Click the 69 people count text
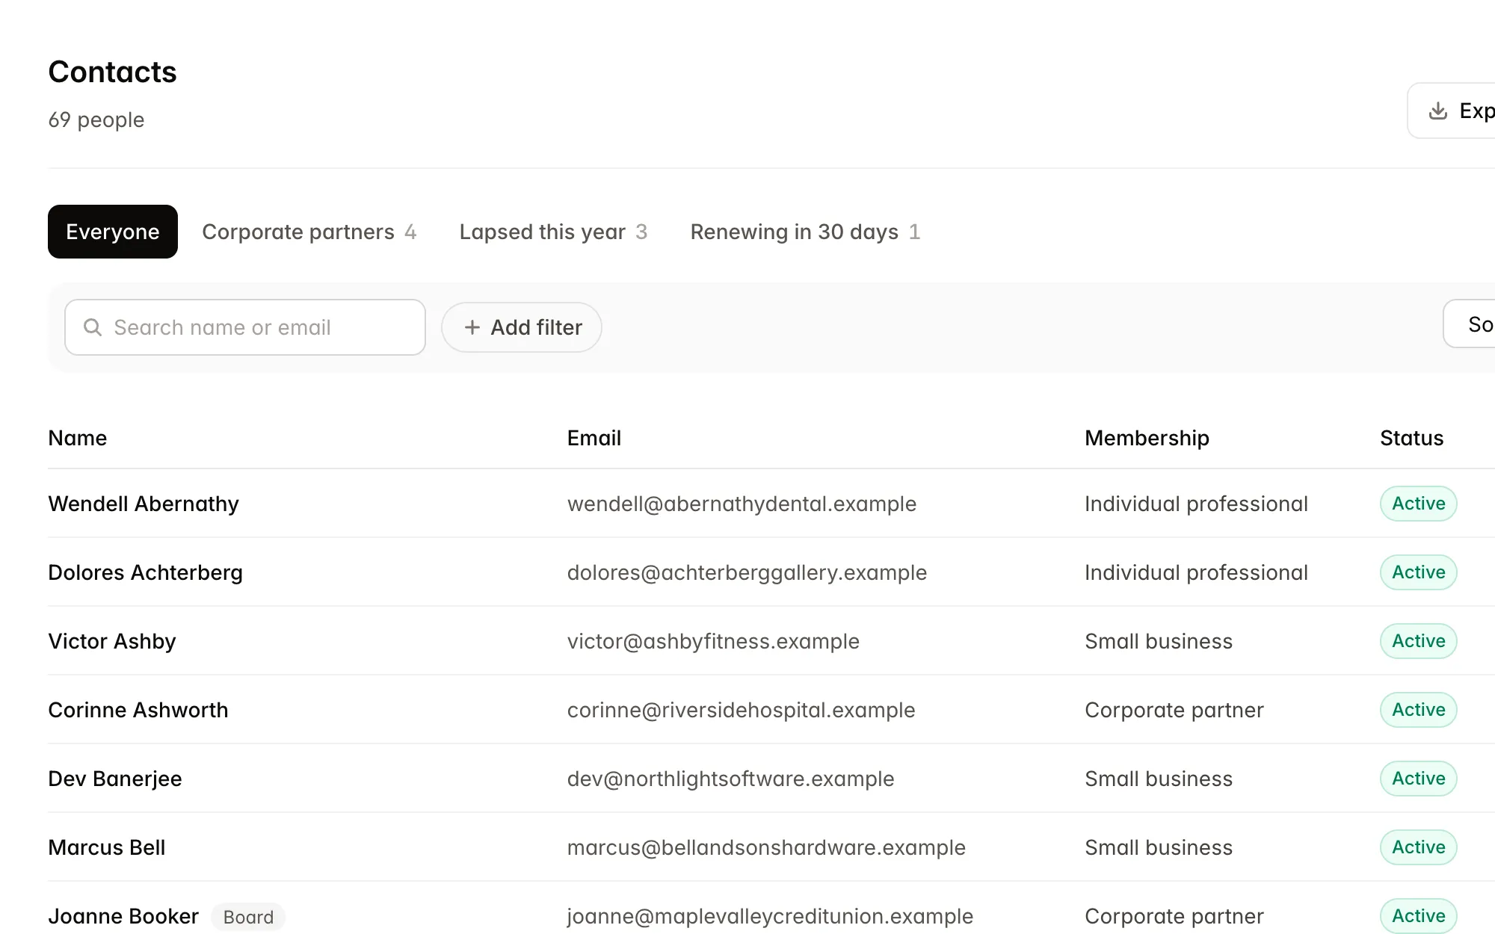 [x=96, y=120]
